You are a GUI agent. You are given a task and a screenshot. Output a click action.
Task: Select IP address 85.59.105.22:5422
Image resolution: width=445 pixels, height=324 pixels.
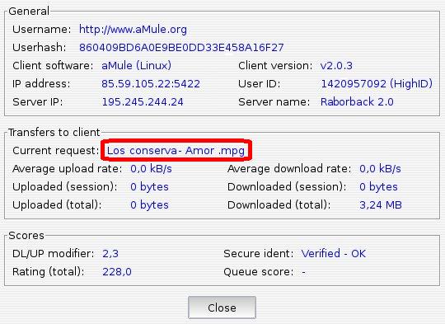point(151,84)
